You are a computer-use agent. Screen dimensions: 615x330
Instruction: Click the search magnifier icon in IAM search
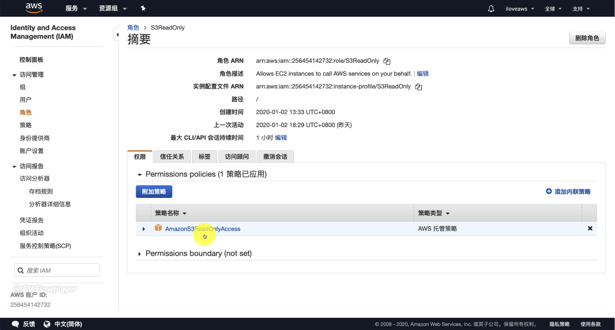pos(21,271)
